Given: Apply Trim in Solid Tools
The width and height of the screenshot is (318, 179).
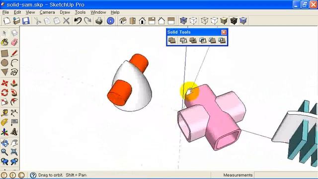Looking at the screenshot, I should pos(212,40).
